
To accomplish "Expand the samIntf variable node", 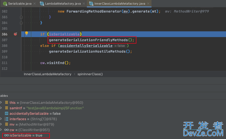I will click(x=1, y=108).
